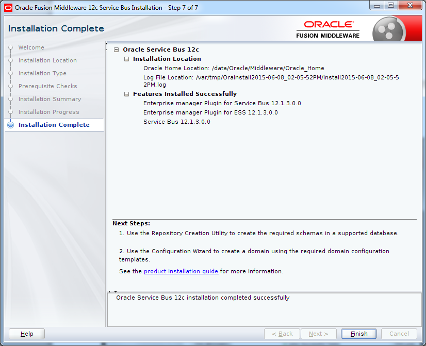Click the Oracle logo icon in title bar
The image size is (426, 346).
point(8,8)
